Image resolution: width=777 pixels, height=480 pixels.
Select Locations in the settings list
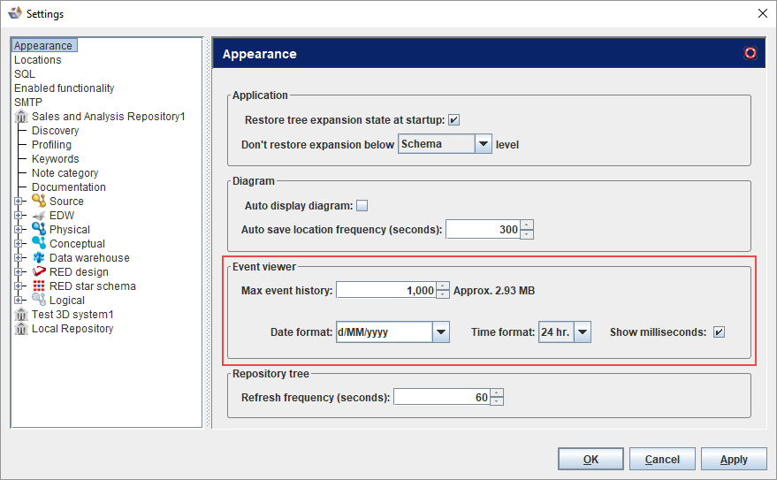point(38,60)
